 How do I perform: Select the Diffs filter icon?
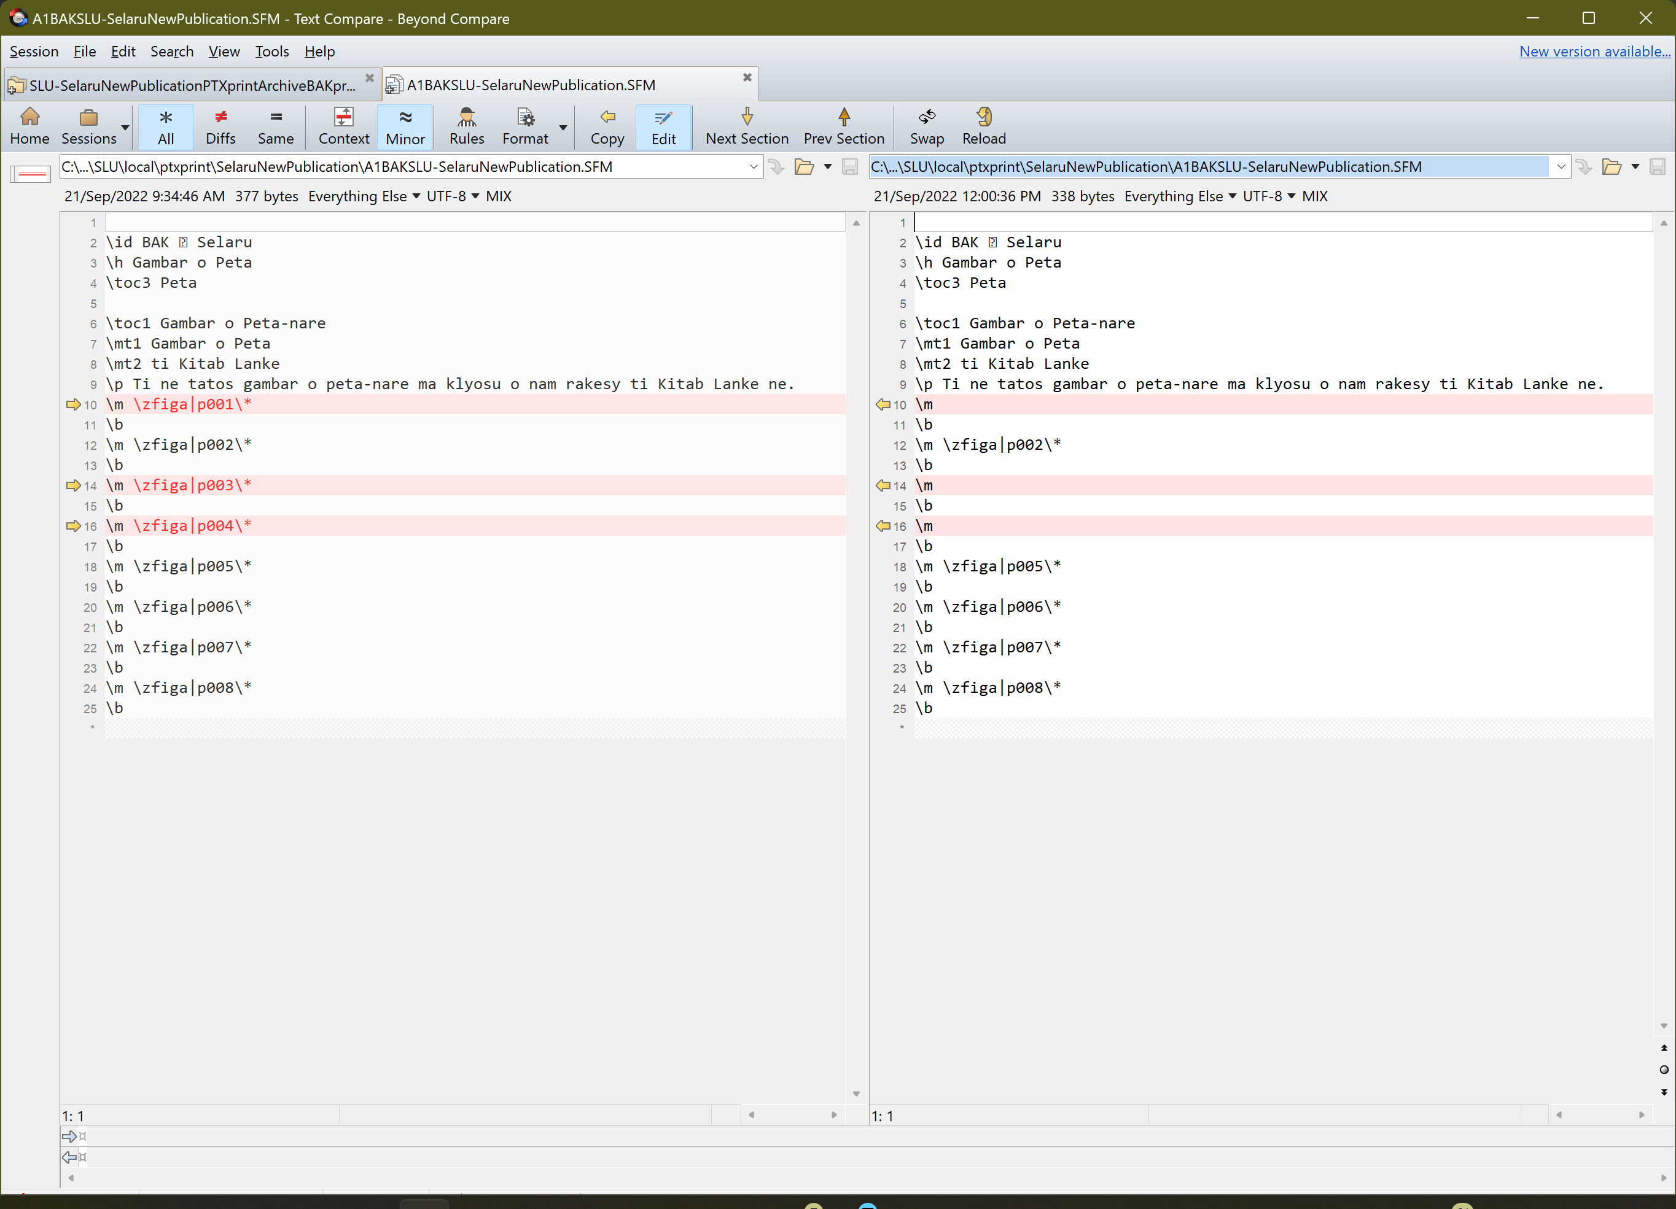220,126
